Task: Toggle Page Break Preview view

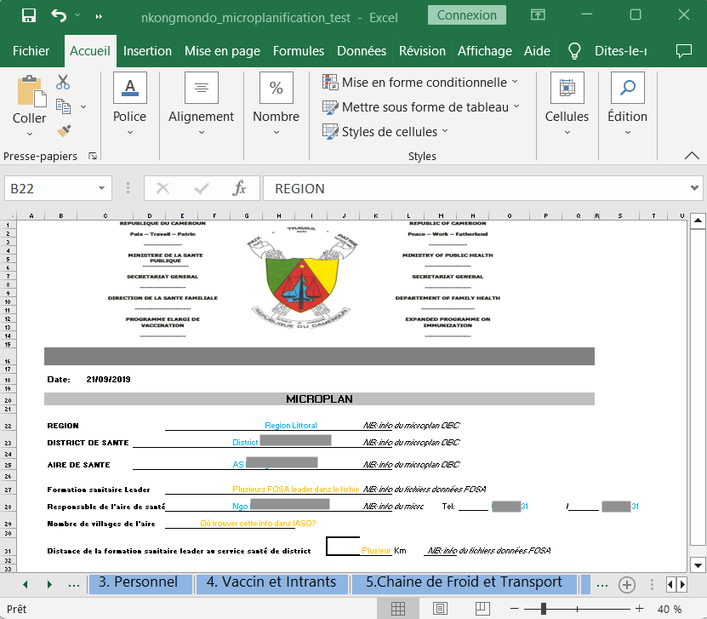Action: pyautogui.click(x=482, y=609)
